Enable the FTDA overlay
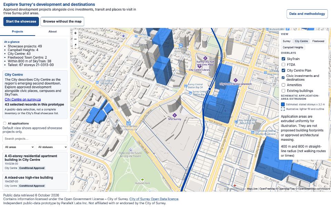331x207 pixels. pos(283,65)
